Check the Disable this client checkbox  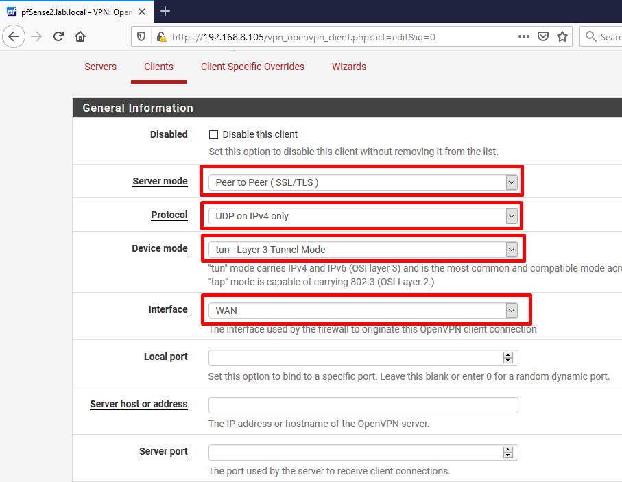click(x=213, y=135)
